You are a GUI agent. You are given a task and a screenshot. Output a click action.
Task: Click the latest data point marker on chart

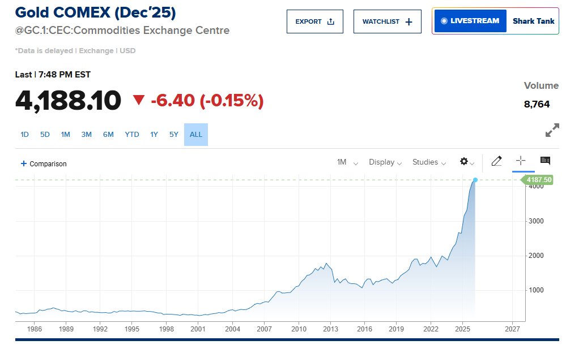[x=475, y=180]
